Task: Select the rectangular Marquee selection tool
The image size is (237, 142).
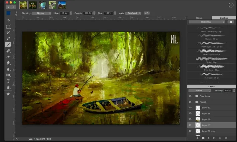Action: tap(8, 27)
